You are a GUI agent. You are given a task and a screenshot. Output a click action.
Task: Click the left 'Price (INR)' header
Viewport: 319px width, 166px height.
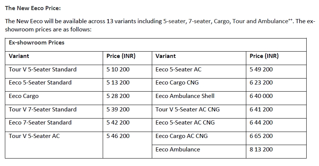tap(121, 56)
